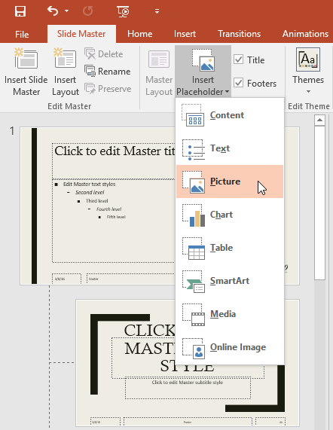Switch to the Slide Master tab
The image size is (333, 430).
[x=81, y=34]
